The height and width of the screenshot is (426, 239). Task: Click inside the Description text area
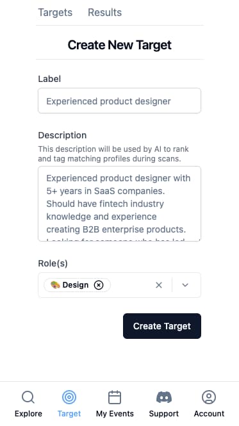119,204
